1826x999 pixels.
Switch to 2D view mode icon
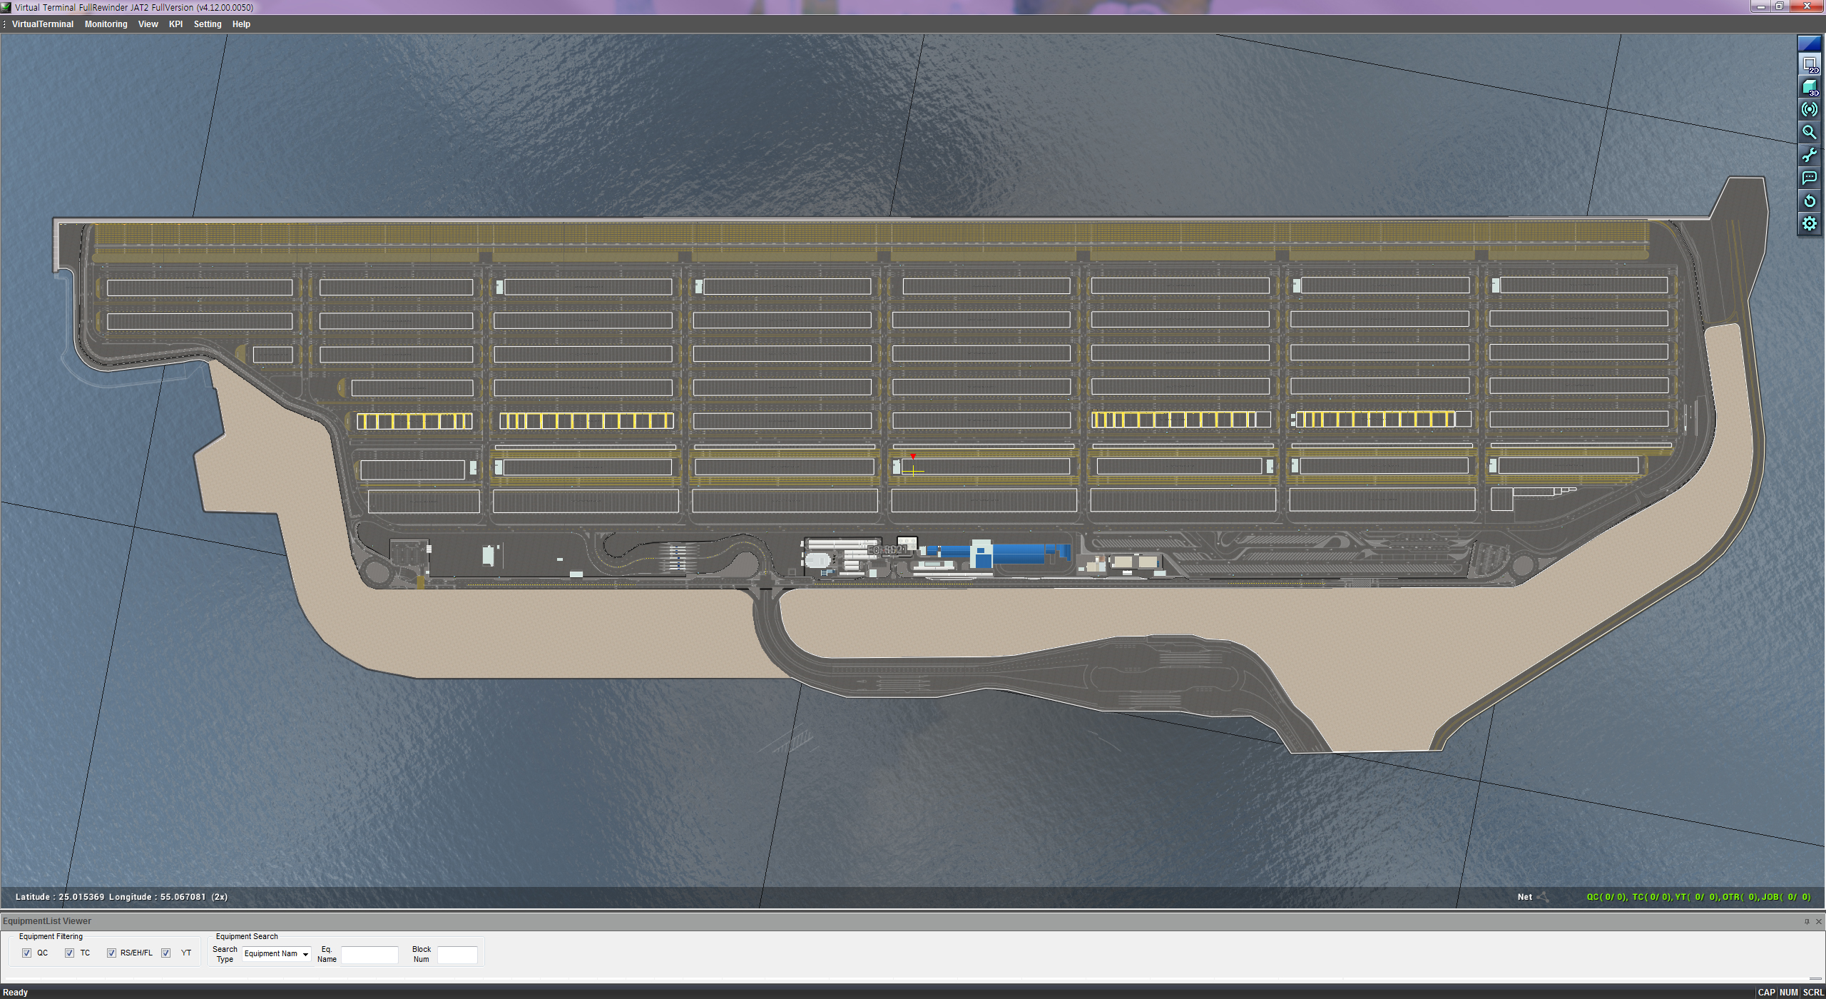pos(1810,65)
